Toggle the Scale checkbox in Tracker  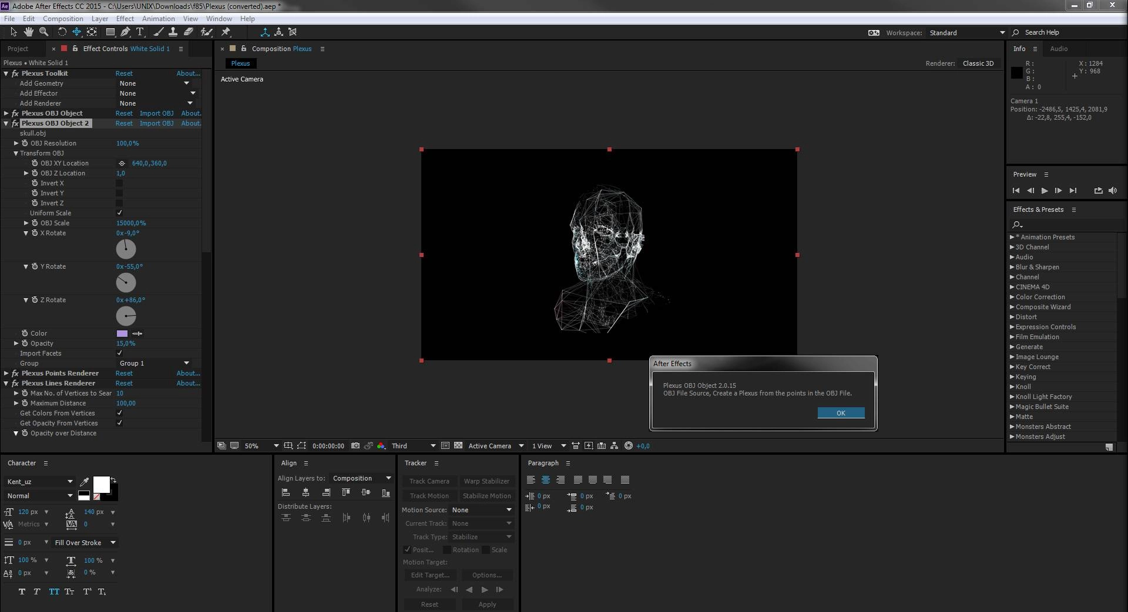pos(486,550)
